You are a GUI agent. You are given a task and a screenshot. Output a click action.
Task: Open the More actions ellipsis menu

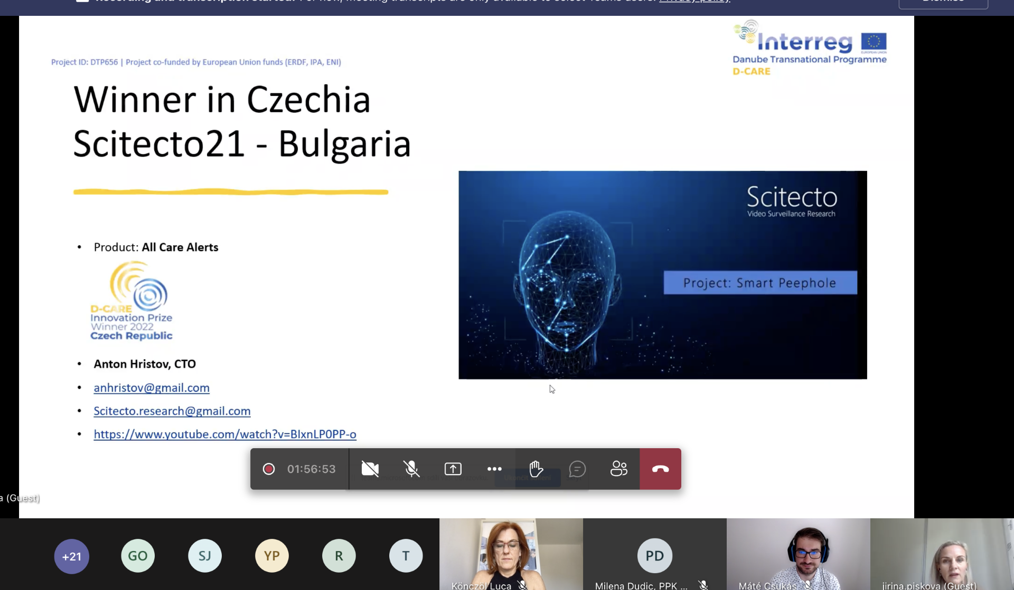tap(494, 469)
